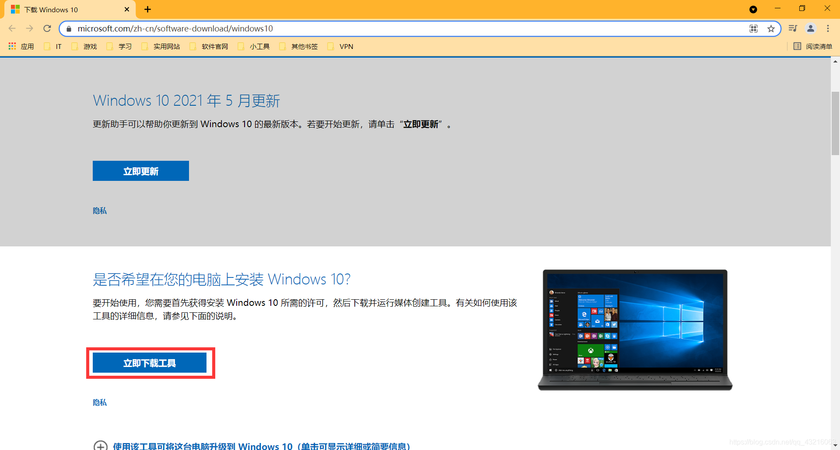Screen dimensions: 840x450
Task: Open 阅读清单 reading list
Action: (x=813, y=46)
